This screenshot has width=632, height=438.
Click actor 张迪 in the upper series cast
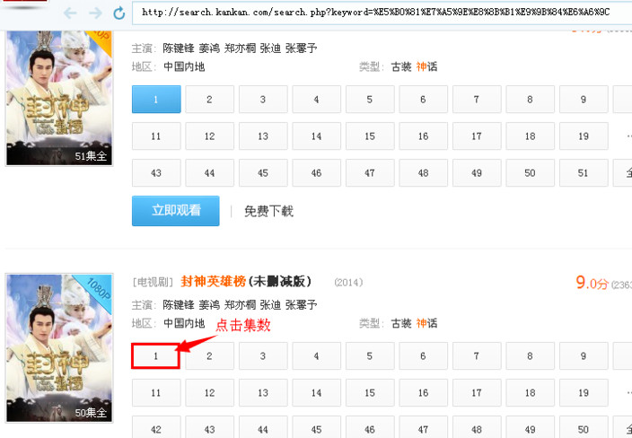270,48
